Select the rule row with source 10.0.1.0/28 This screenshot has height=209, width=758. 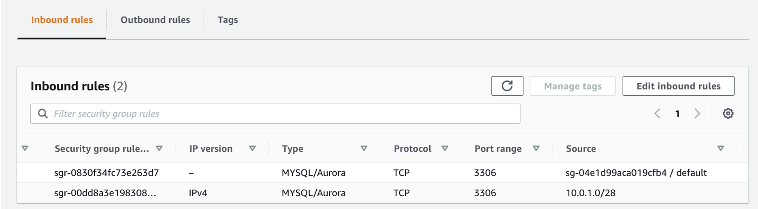click(x=590, y=193)
